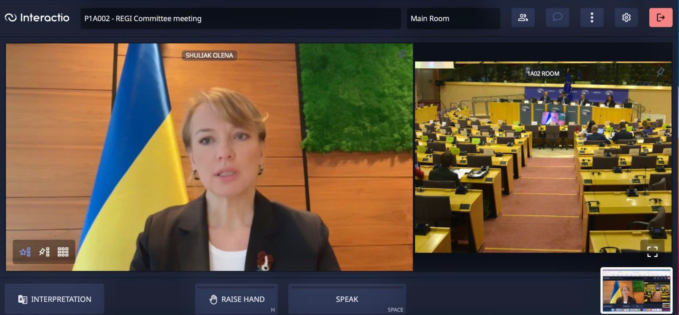Open the settings gear icon
679x315 pixels.
(626, 18)
